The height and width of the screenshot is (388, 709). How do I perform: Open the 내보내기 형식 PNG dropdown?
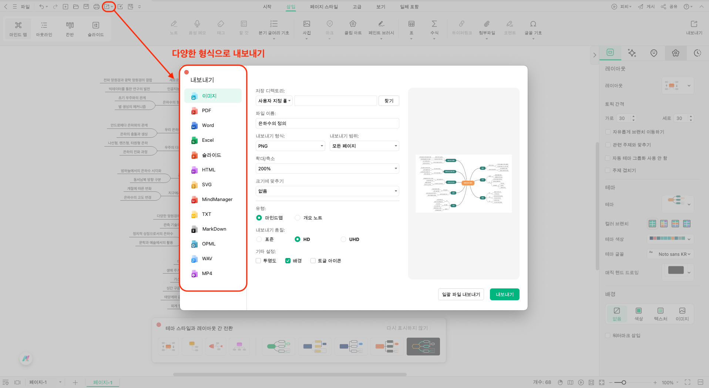[290, 146]
